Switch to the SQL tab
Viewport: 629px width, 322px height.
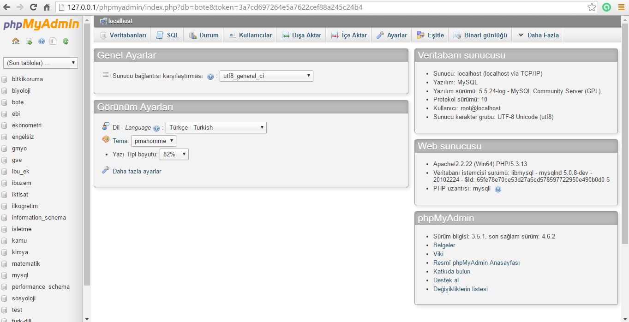coord(167,35)
